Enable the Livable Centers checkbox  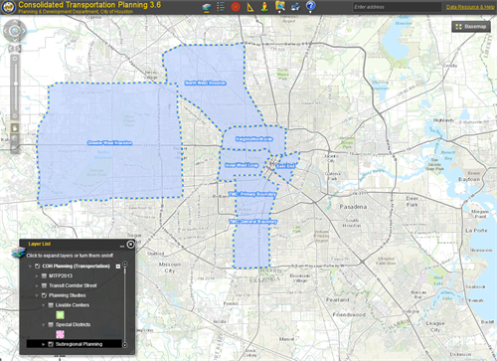[51, 305]
